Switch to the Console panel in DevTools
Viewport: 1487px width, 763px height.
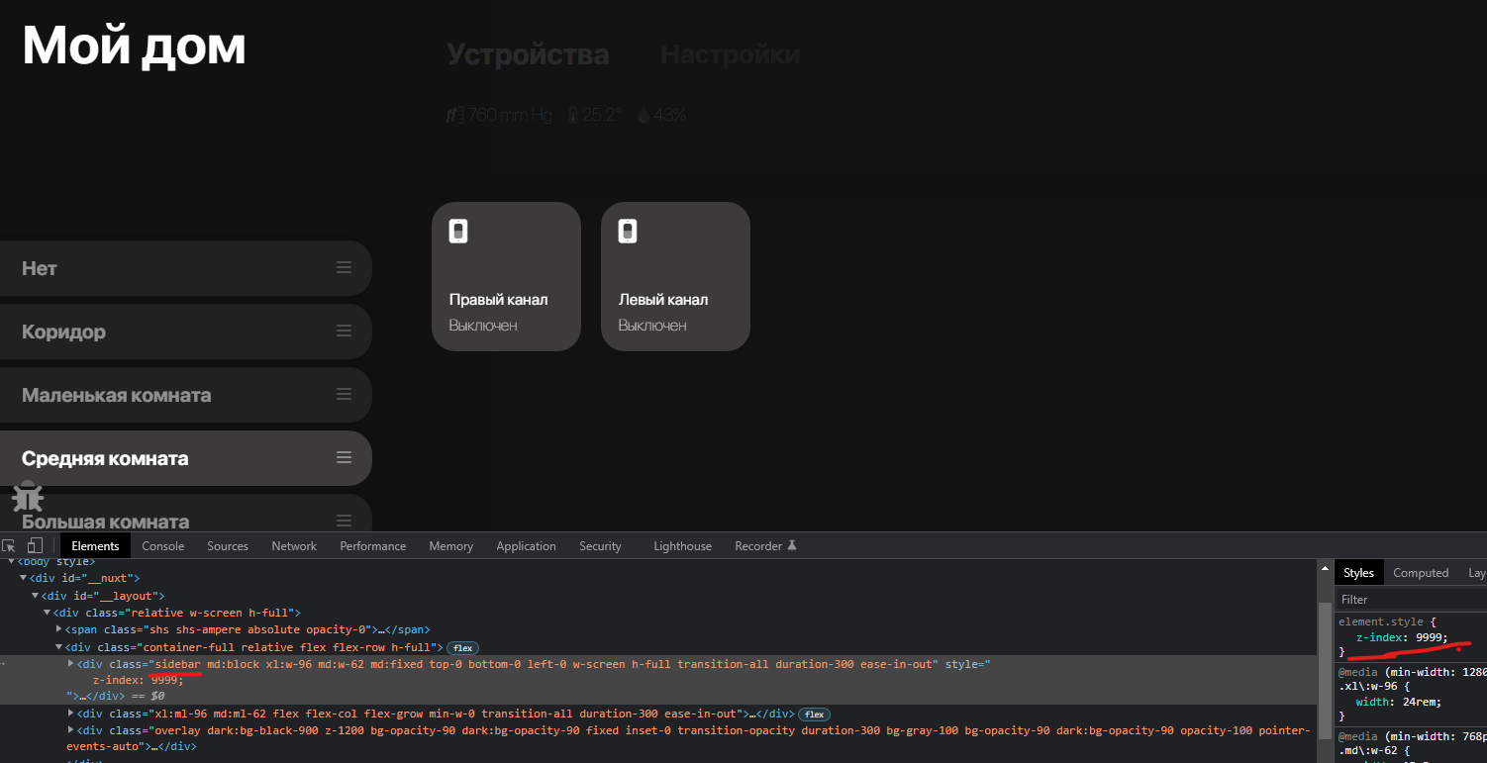point(162,545)
